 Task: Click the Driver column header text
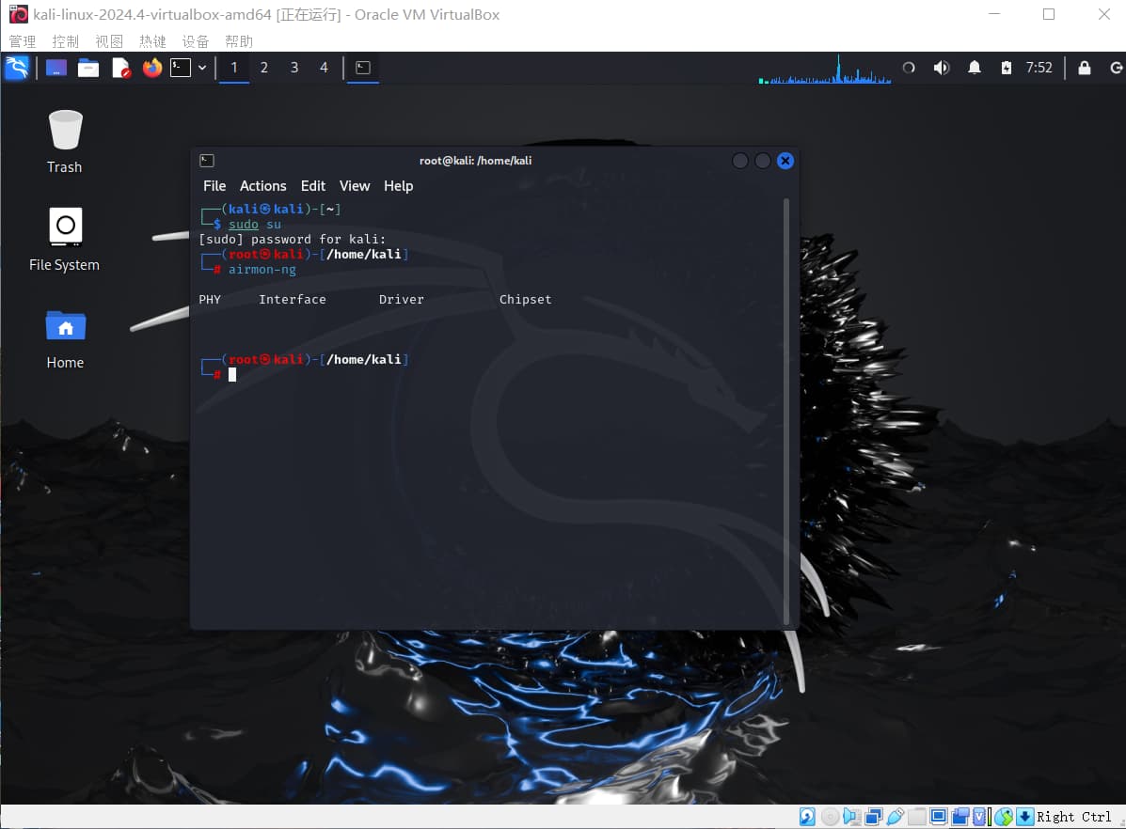(402, 299)
